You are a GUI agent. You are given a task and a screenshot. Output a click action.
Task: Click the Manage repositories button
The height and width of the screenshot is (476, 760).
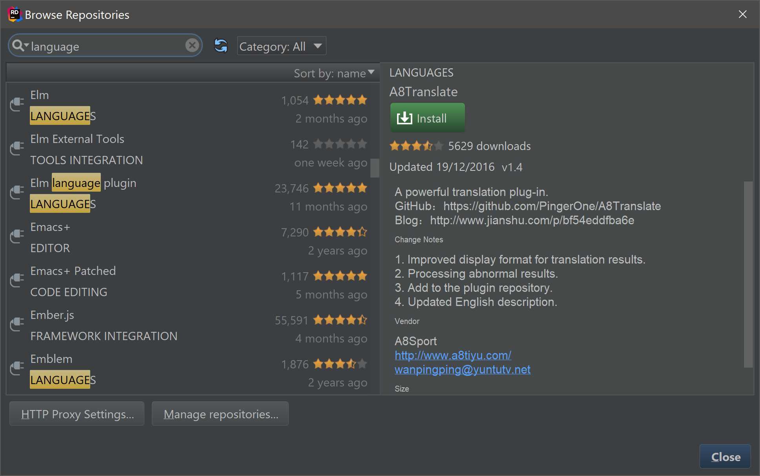point(221,414)
